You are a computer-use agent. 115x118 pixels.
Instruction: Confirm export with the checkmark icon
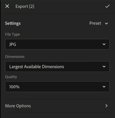[x=107, y=6]
